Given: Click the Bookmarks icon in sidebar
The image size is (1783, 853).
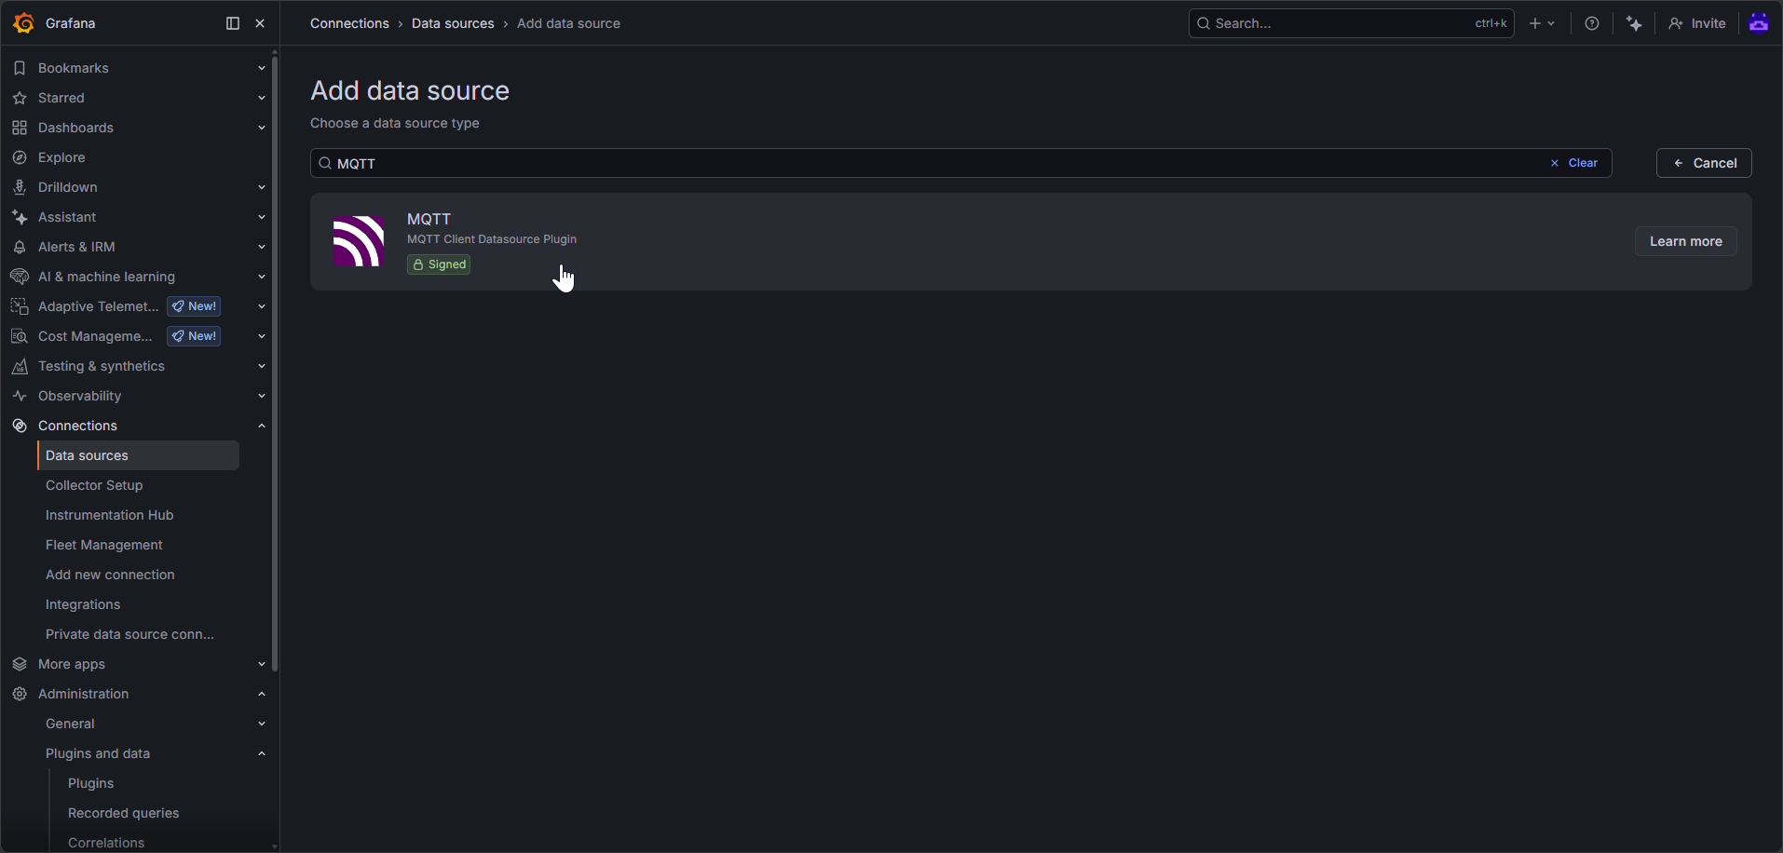Looking at the screenshot, I should [20, 68].
